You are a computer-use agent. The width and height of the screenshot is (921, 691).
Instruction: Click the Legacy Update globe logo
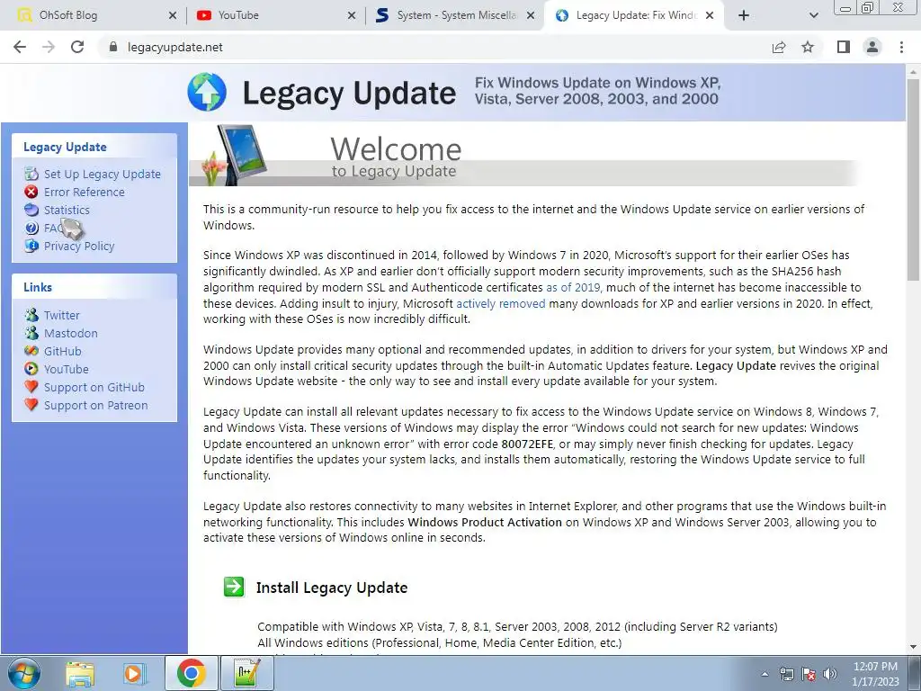pos(207,93)
